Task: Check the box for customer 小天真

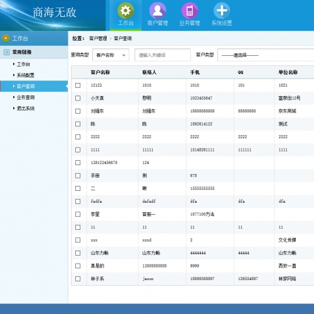Action: click(x=78, y=98)
